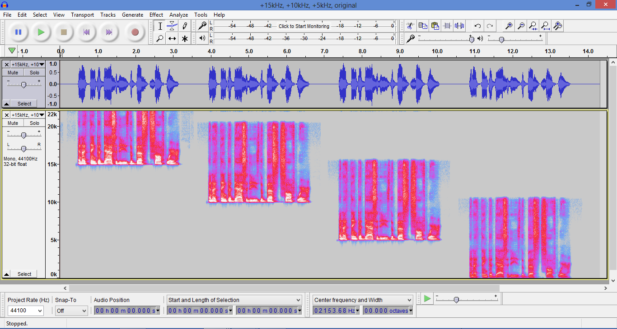This screenshot has height=329, width=617.
Task: Click the Fit Selection in Window zoom icon
Action: click(x=533, y=26)
